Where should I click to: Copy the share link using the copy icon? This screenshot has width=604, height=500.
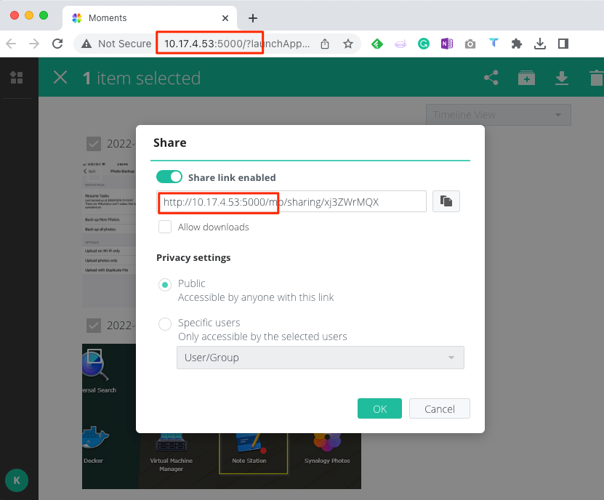446,201
